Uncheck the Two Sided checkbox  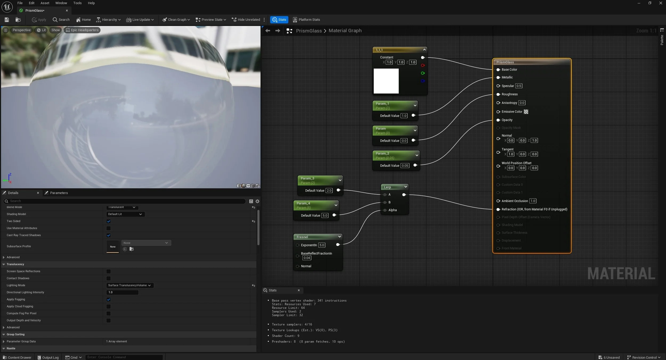(108, 221)
